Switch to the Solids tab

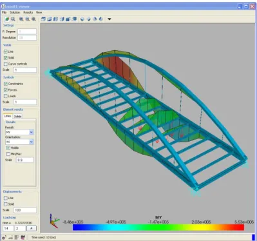click(x=17, y=116)
